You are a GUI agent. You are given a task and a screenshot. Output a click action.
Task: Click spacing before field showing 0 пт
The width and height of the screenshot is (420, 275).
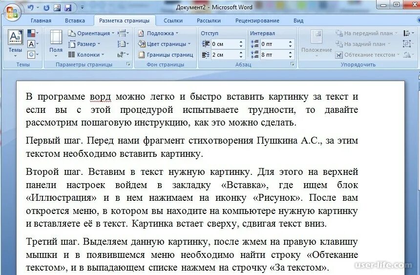tap(274, 44)
